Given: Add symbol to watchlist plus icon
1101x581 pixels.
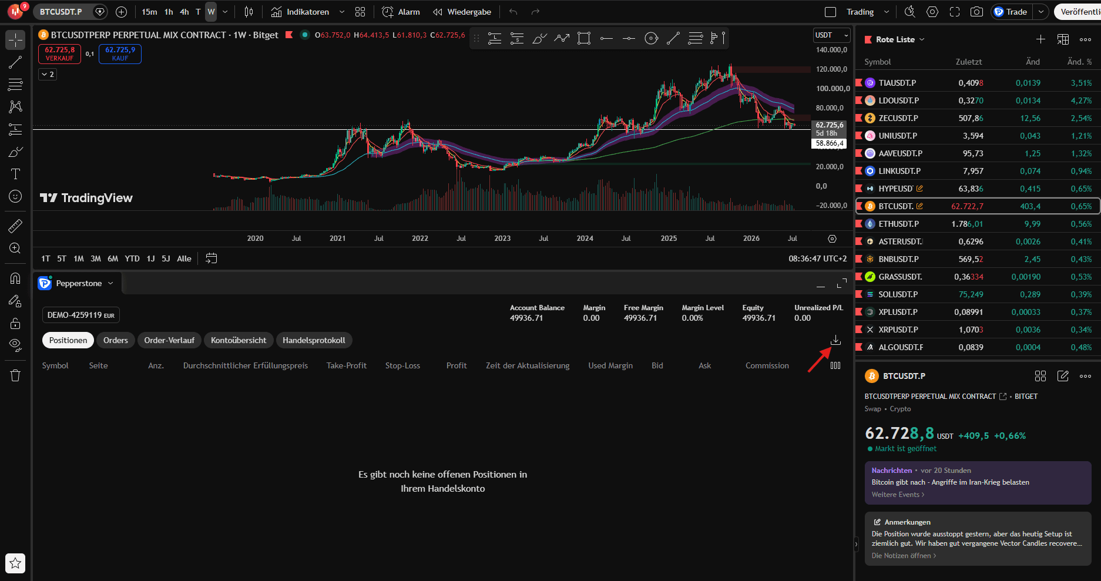Looking at the screenshot, I should (1040, 39).
